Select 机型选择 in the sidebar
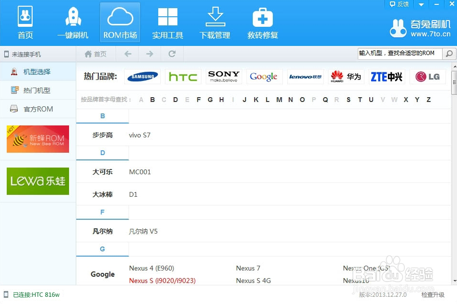This screenshot has width=457, height=304. pyautogui.click(x=38, y=71)
